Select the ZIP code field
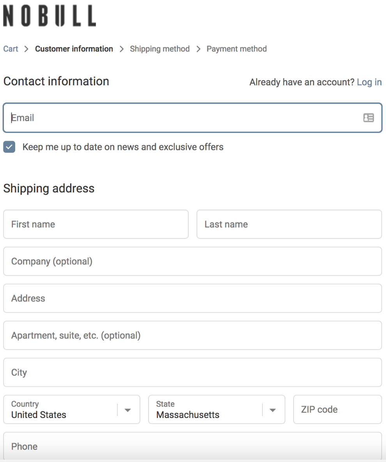The height and width of the screenshot is (462, 386). [x=337, y=409]
